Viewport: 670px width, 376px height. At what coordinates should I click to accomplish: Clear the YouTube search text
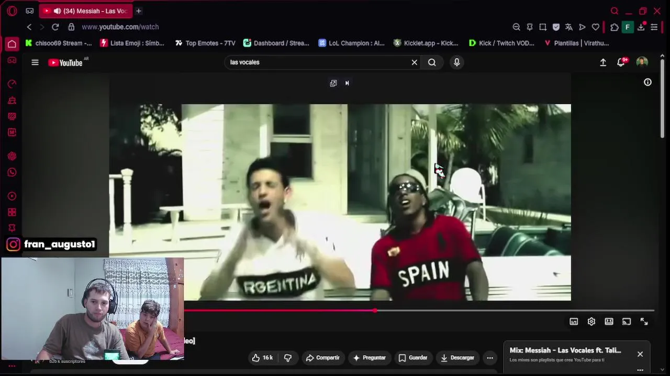click(415, 62)
